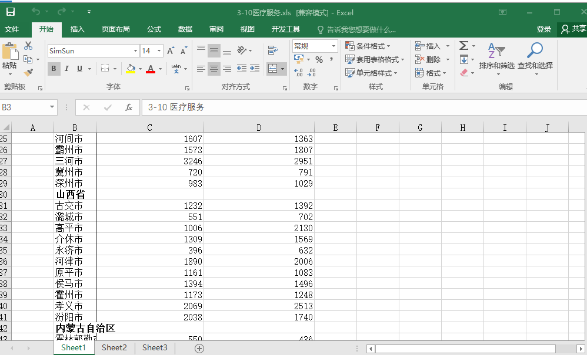Expand Cell Styles (单元格样式) menu
Image resolution: width=587 pixels, height=355 pixels.
371,73
